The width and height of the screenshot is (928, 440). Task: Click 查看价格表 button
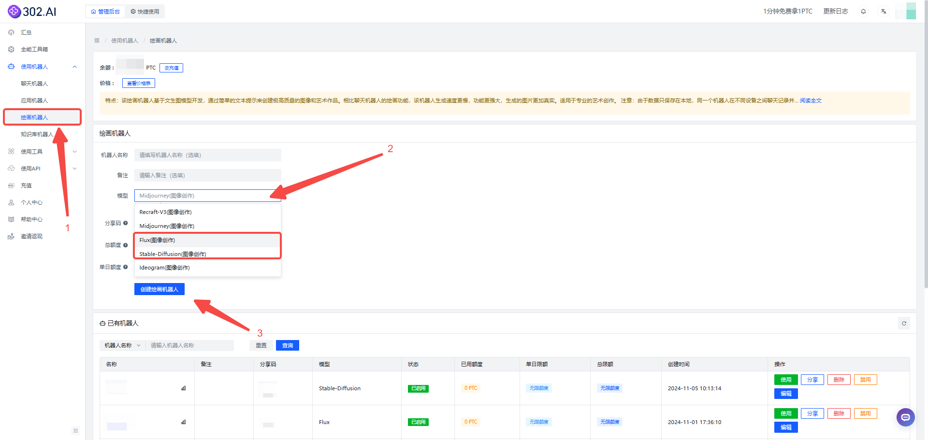click(139, 83)
